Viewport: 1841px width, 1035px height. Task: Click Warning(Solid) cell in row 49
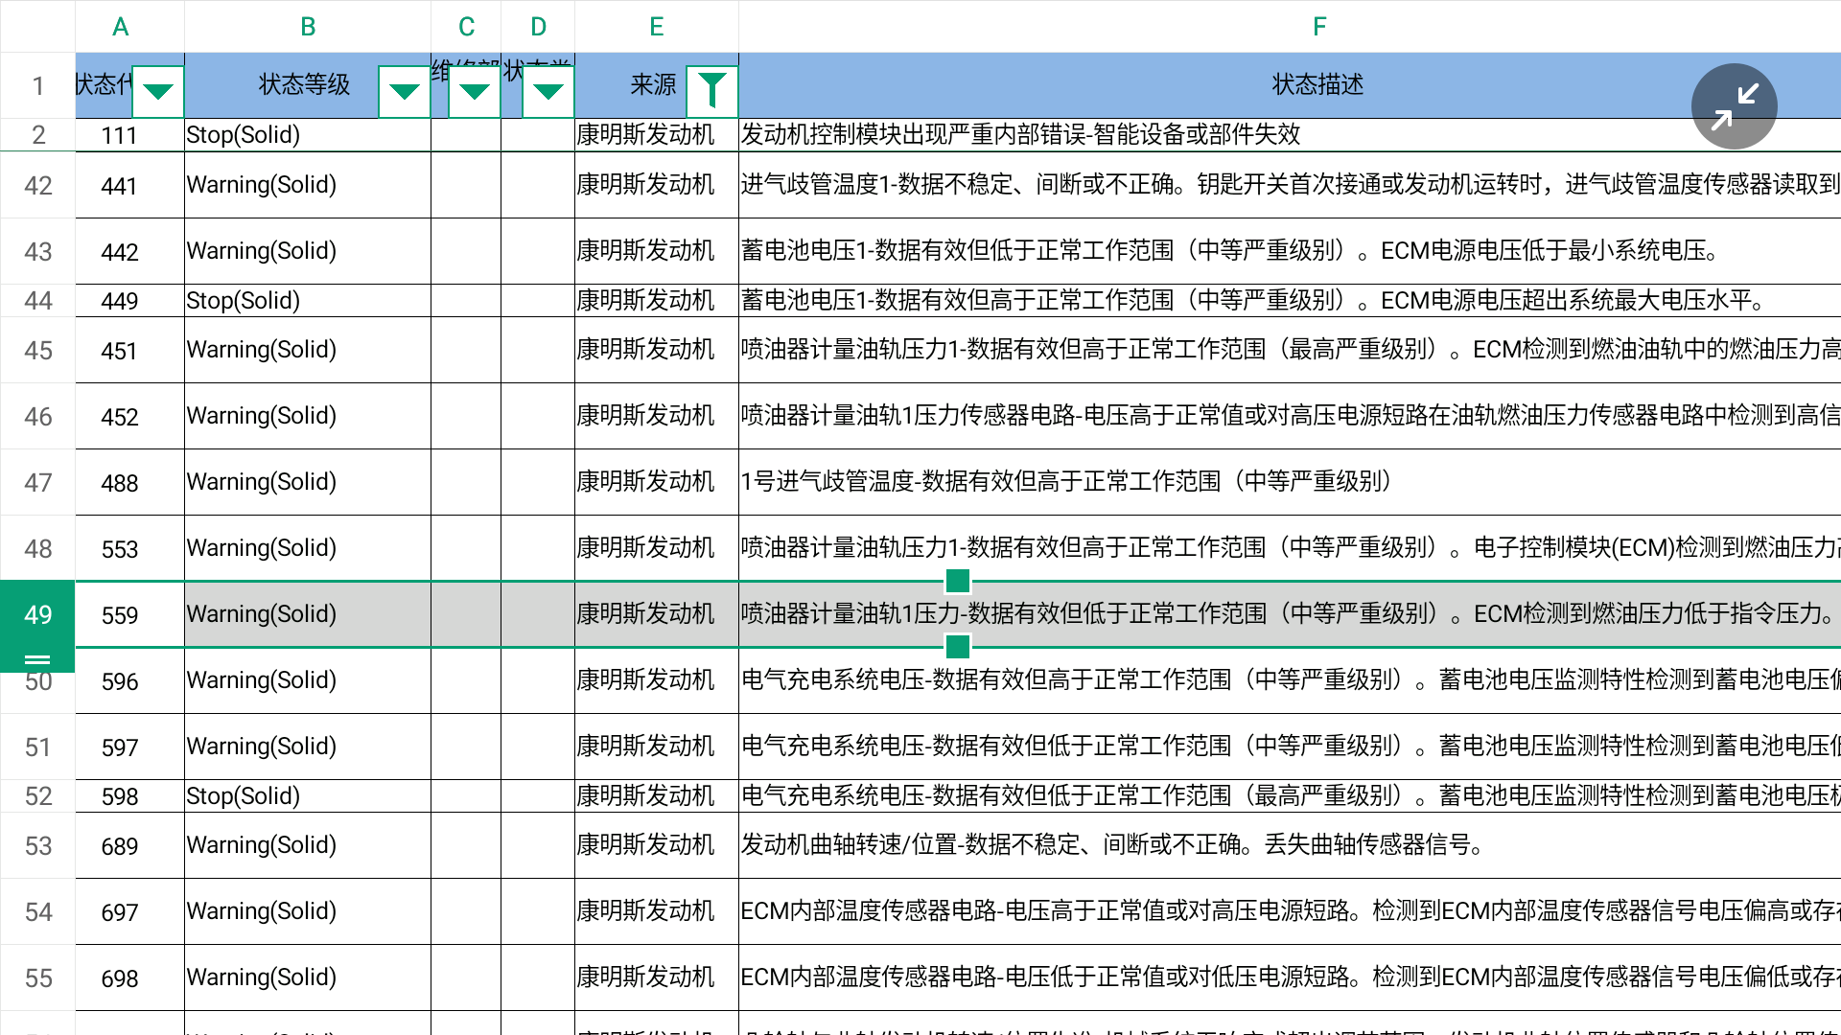pos(308,614)
